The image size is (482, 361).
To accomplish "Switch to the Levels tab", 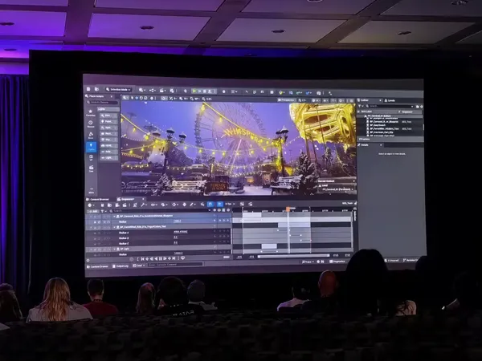I will (390, 100).
